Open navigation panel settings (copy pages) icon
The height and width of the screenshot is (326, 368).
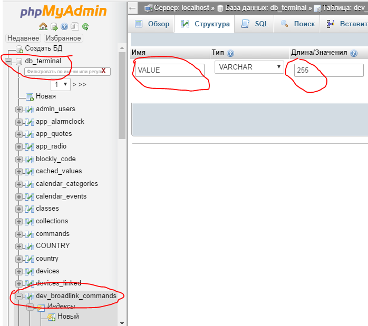(75, 26)
